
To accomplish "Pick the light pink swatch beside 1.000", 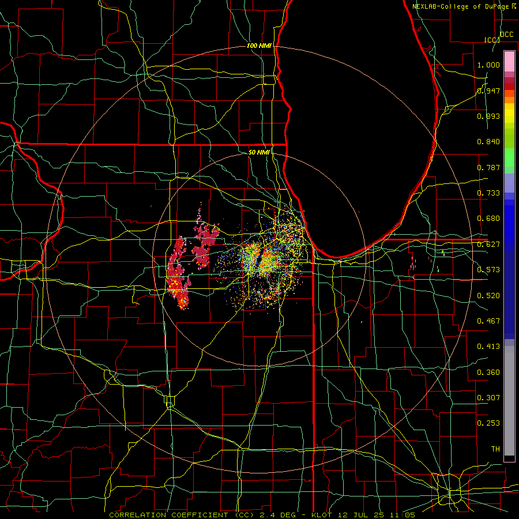I will pos(509,62).
